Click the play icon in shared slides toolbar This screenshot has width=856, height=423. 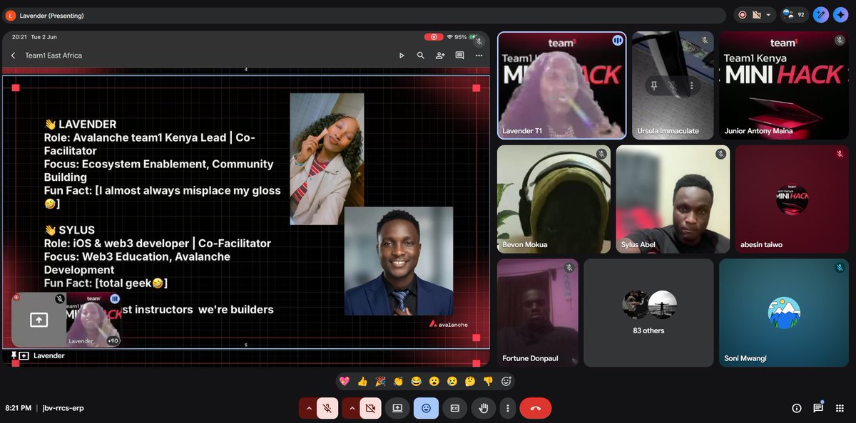pos(402,55)
